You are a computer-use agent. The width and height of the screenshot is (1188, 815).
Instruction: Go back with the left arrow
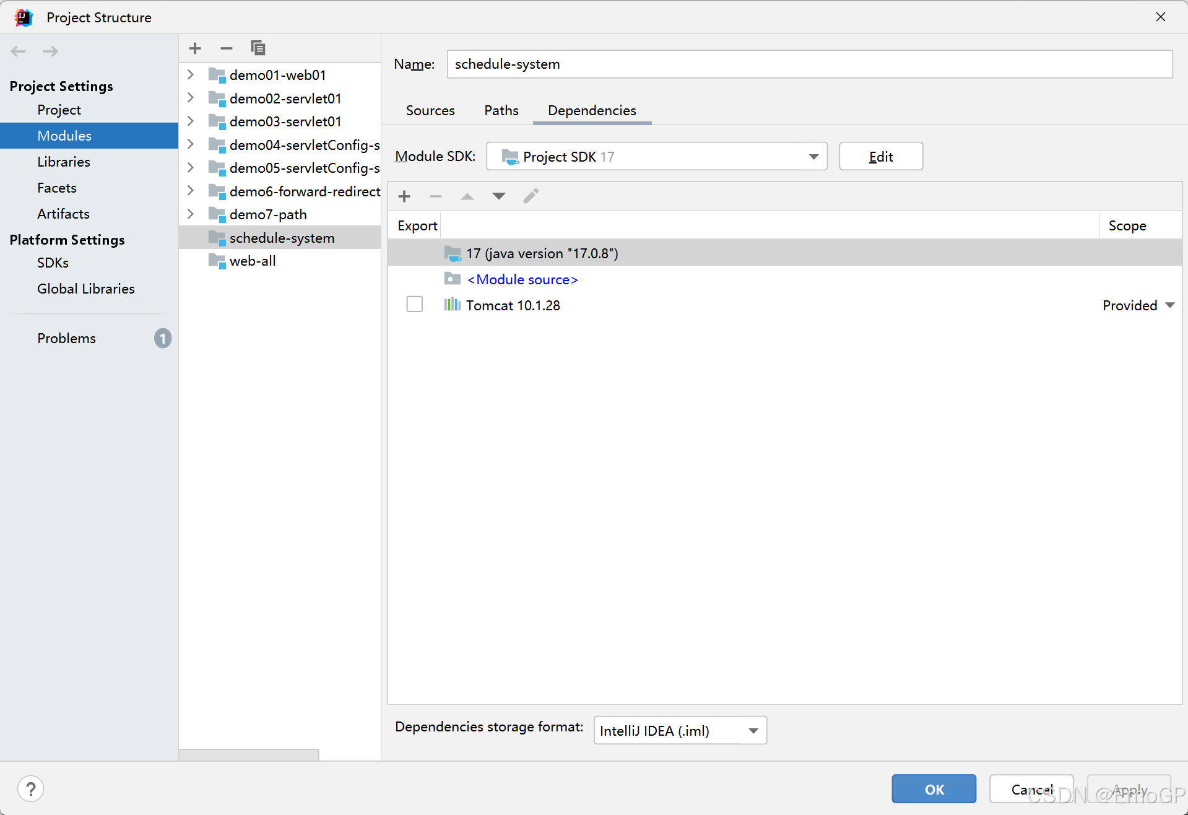(19, 51)
